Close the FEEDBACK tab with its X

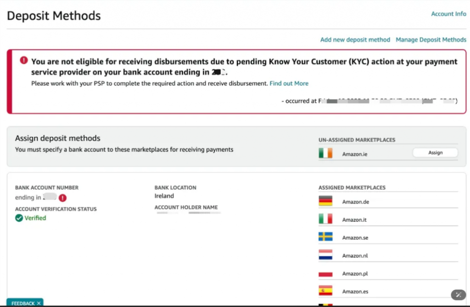[x=39, y=303]
